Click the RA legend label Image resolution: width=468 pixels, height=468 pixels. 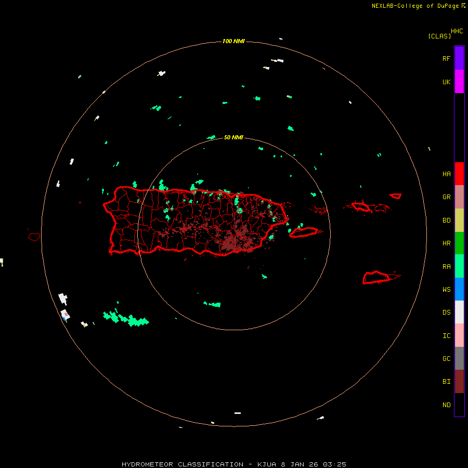(446, 267)
